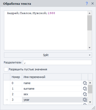The width and height of the screenshot is (96, 110).
Task: Click number cell 0
Action: click(x=16, y=83)
